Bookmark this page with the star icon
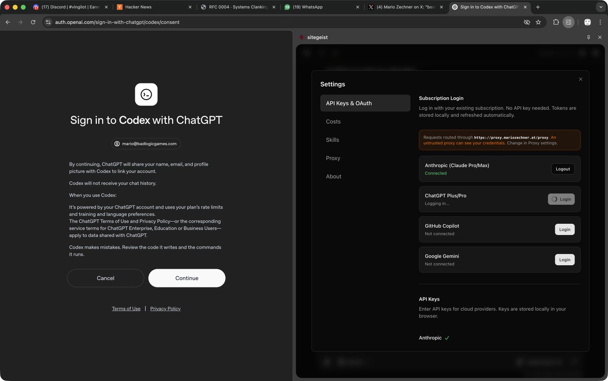608x381 pixels. click(x=538, y=22)
